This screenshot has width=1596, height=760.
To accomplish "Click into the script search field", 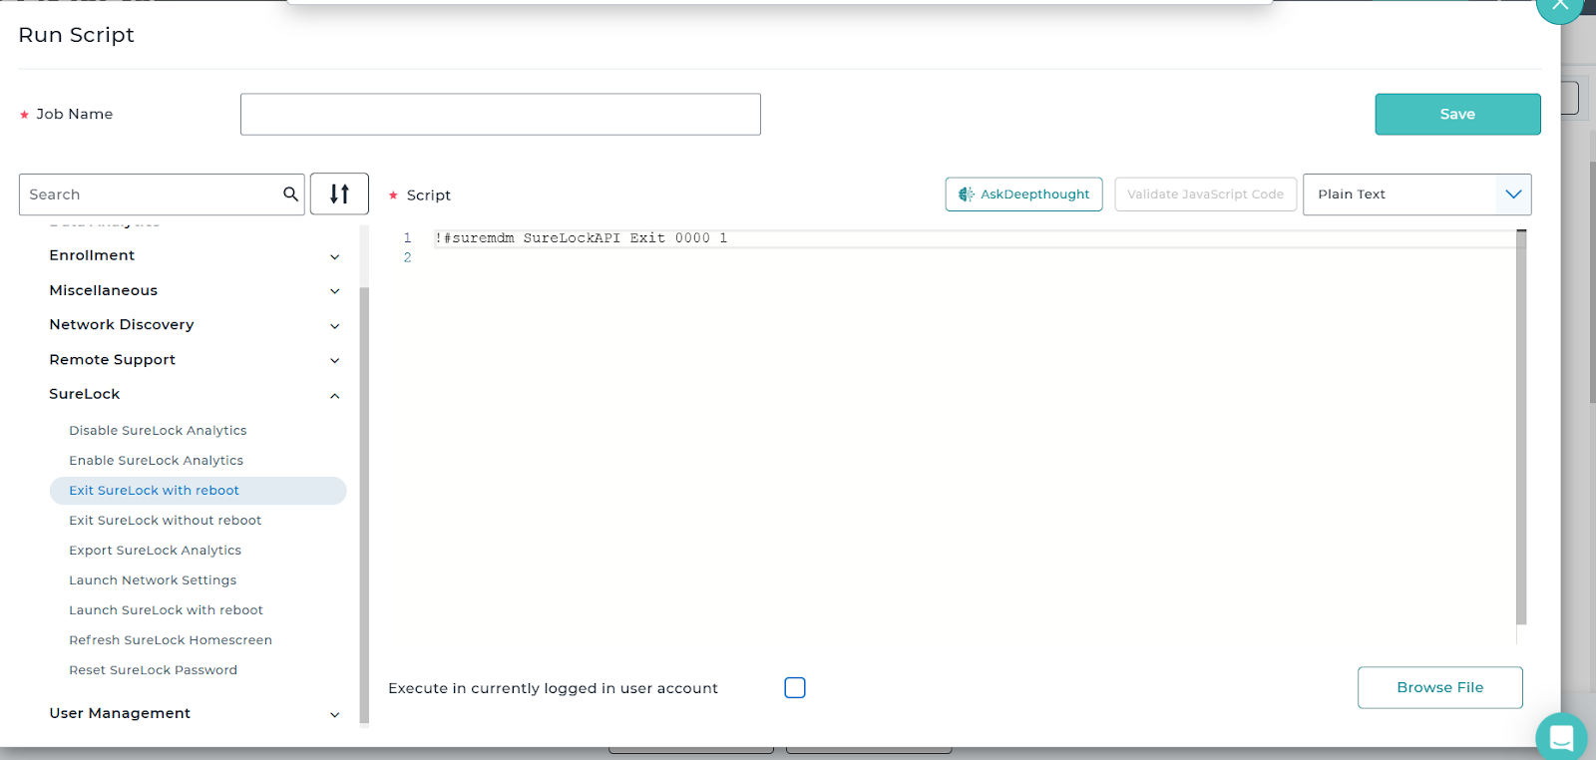I will 150,194.
